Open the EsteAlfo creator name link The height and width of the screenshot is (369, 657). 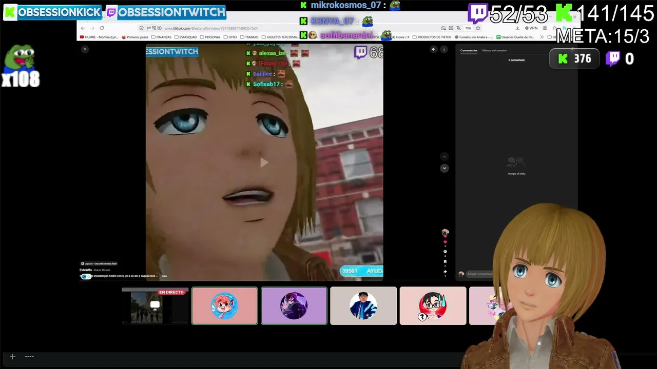coord(86,270)
